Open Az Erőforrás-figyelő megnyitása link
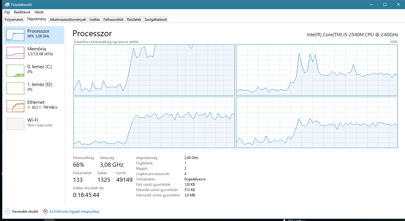Image resolution: width=405 pixels, height=221 pixels. click(x=74, y=212)
